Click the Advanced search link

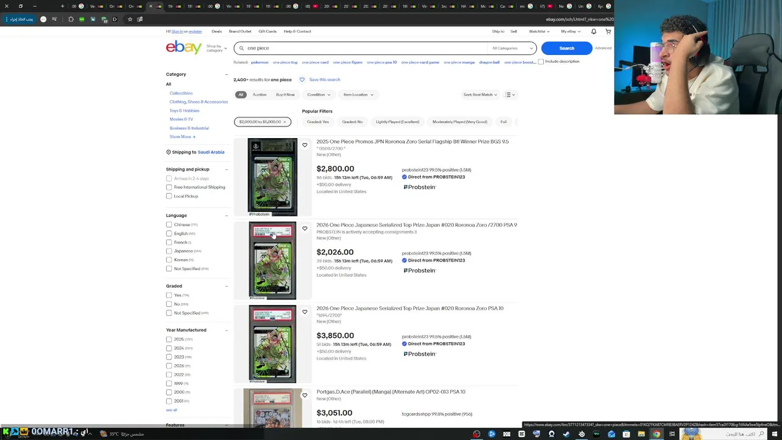pos(603,48)
